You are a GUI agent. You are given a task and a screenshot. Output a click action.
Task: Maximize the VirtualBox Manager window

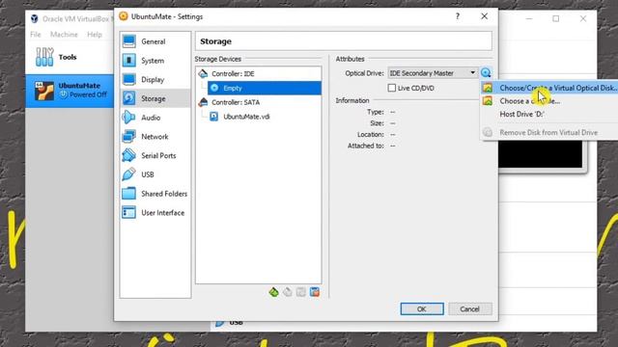pyautogui.click(x=556, y=18)
